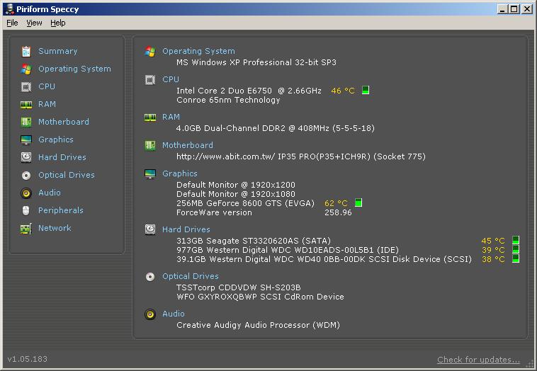This screenshot has height=371, width=537.
Task: Go to Operating System section in sidebar
Action: [74, 69]
